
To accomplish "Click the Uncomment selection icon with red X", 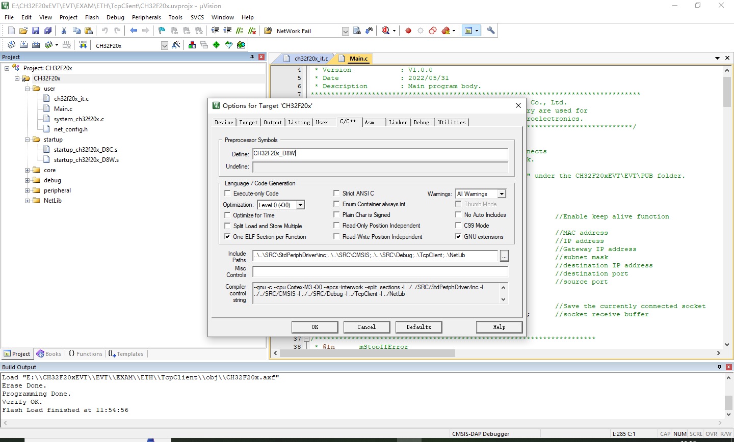I will tap(252, 31).
